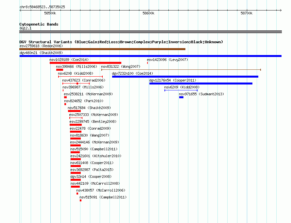
Task: Click the dgv12176n54 (Cooper2011) blue bar
Action: point(201,84)
